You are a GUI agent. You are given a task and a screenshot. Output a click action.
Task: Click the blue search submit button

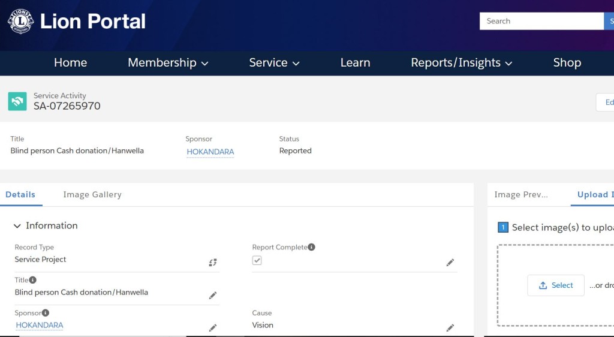609,21
